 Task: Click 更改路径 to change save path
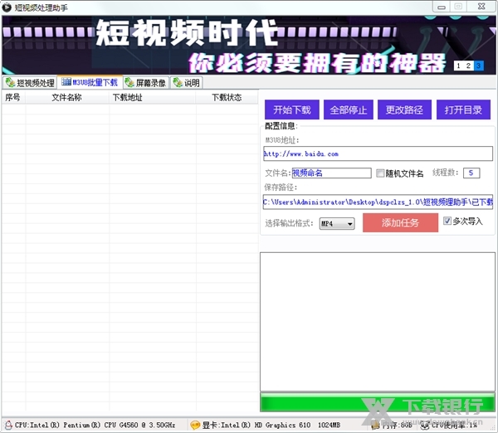[x=405, y=109]
